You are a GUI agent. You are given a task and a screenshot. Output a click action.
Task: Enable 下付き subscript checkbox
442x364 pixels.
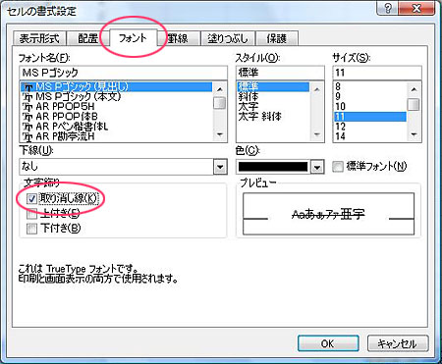(32, 229)
